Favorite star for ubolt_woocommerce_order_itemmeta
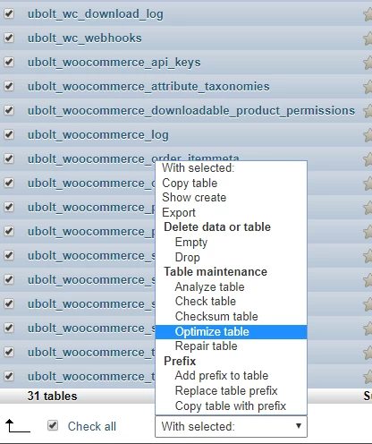This screenshot has height=444, width=372. point(368,159)
